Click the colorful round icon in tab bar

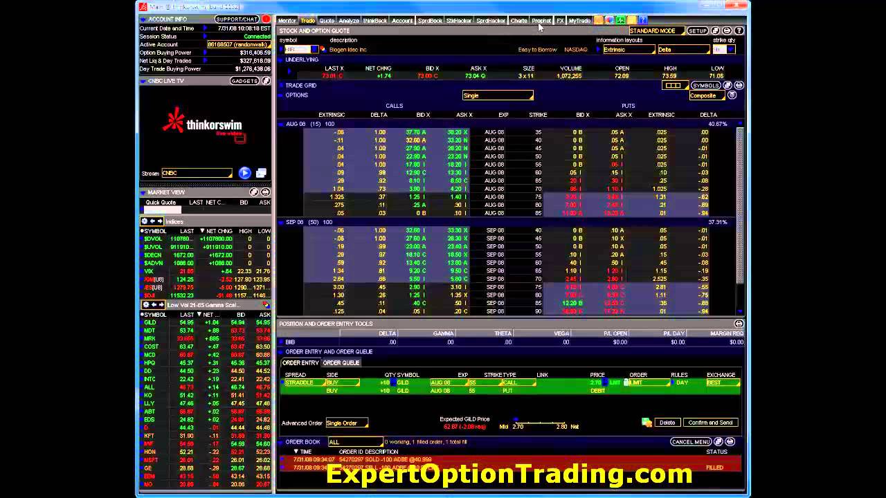pyautogui.click(x=609, y=21)
